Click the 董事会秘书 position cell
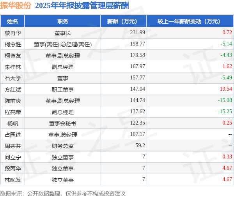234x197 pixels. pyautogui.click(x=63, y=123)
